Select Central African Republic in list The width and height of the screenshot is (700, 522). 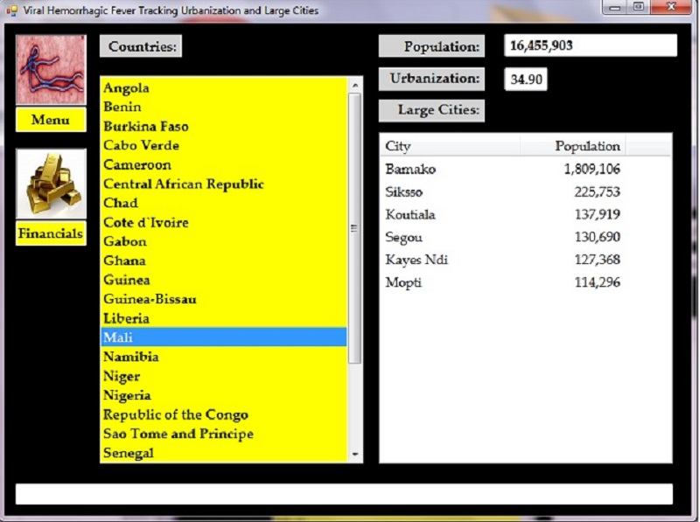click(x=184, y=184)
